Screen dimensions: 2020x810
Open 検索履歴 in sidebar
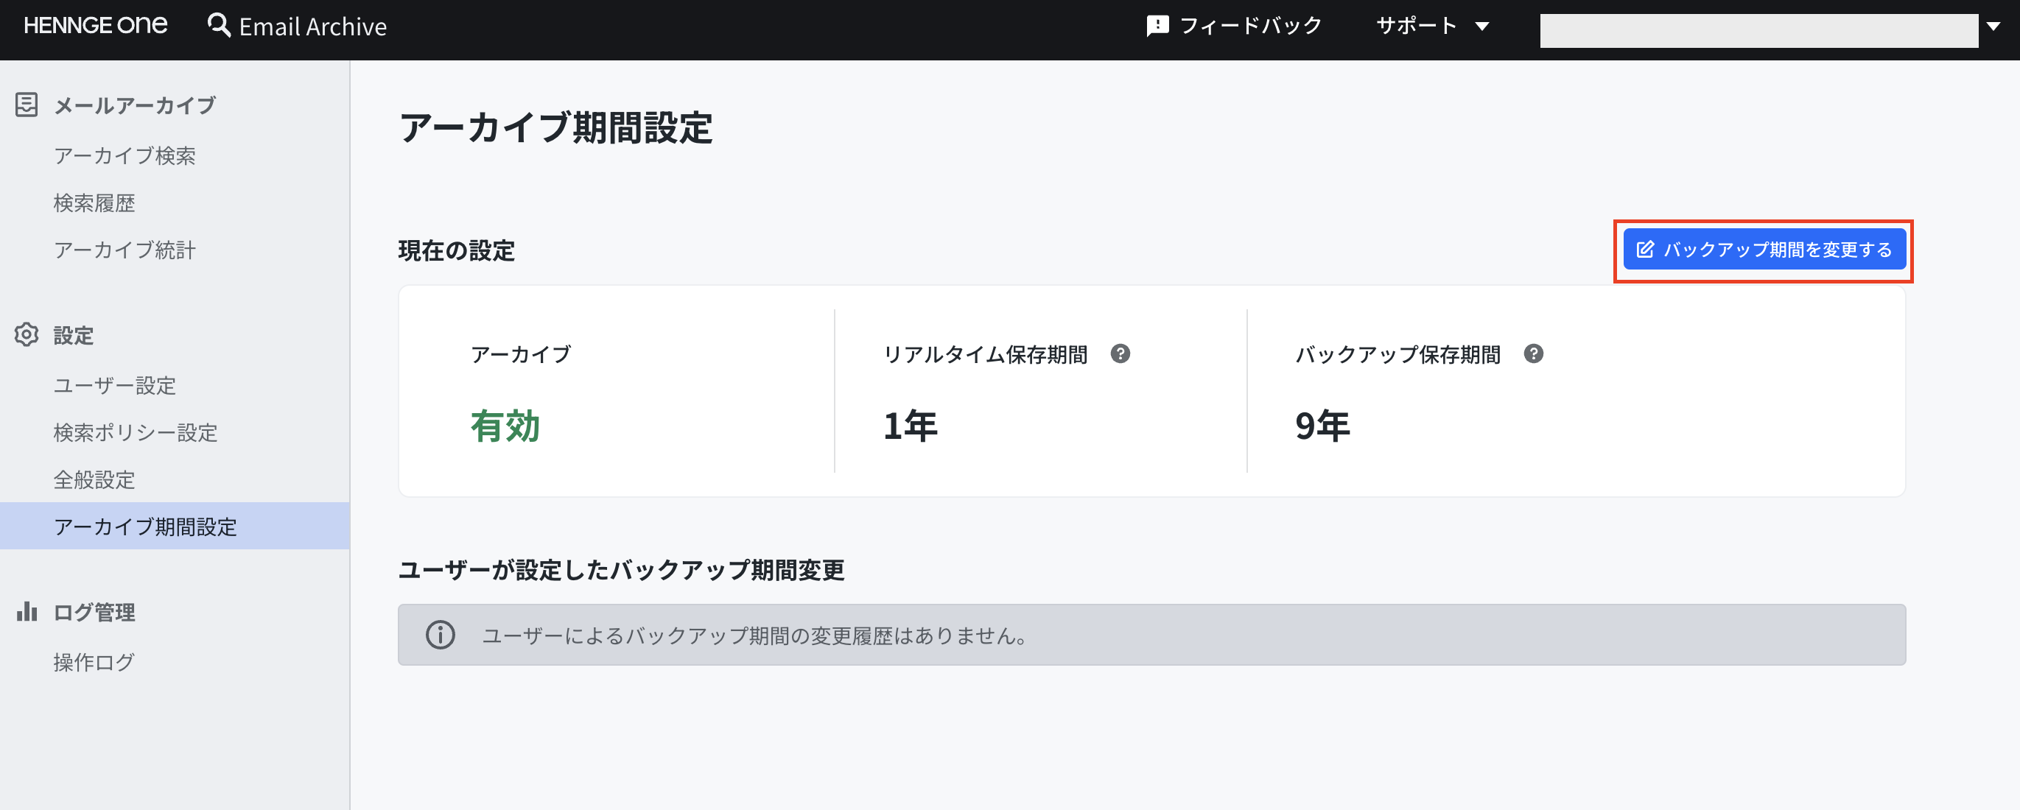pyautogui.click(x=94, y=203)
